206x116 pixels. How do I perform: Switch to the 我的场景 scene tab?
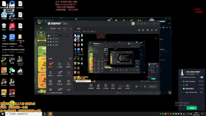point(53,29)
